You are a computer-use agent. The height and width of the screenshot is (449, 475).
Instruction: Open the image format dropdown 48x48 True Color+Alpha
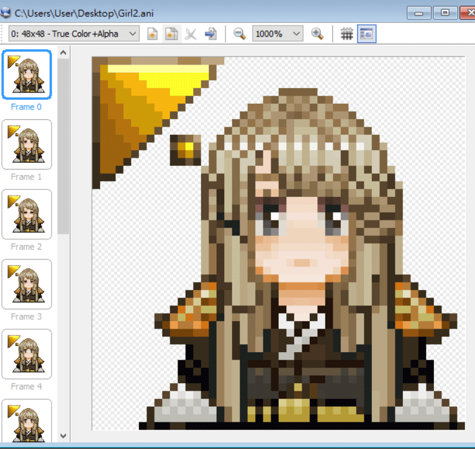pos(74,34)
